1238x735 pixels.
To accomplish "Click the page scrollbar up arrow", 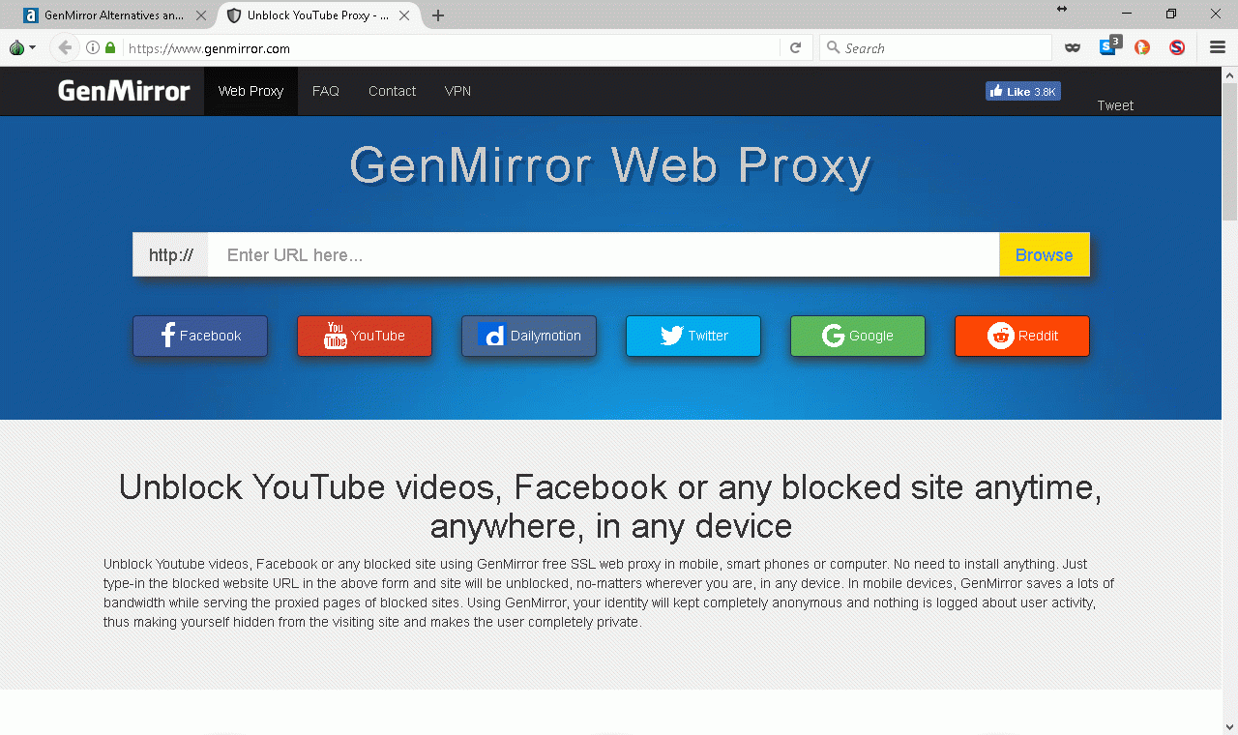I will [1230, 74].
